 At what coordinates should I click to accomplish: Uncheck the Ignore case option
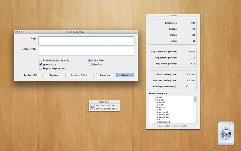[x=40, y=64]
